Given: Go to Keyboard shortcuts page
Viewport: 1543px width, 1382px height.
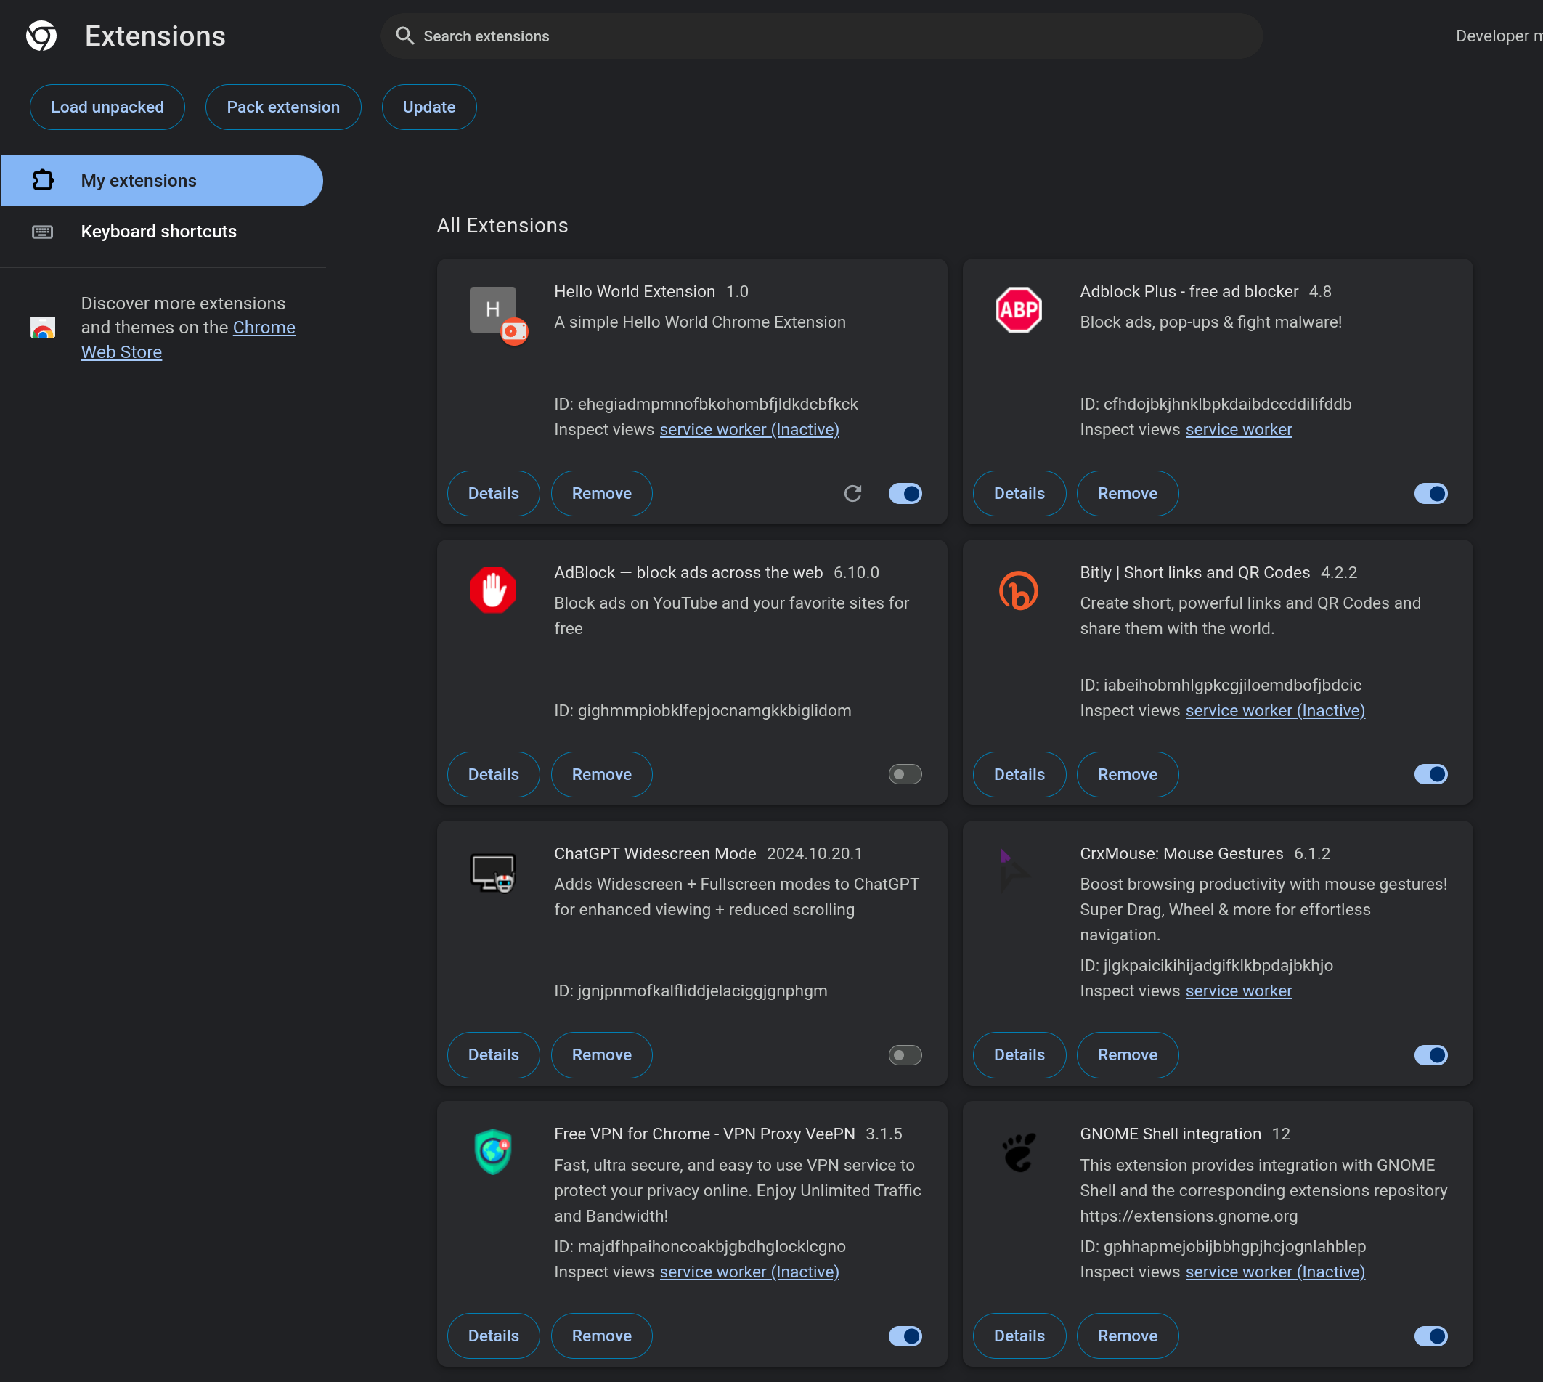Looking at the screenshot, I should click(159, 232).
